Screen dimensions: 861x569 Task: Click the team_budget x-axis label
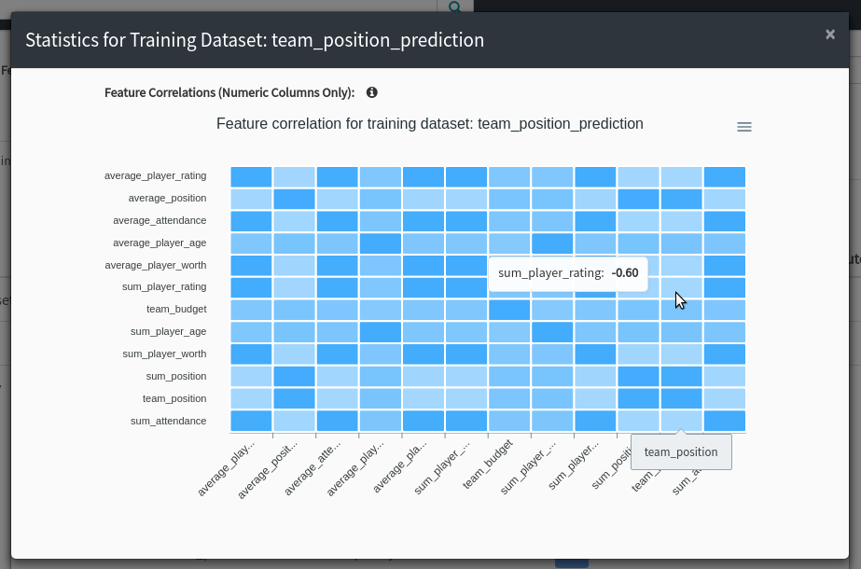click(488, 465)
